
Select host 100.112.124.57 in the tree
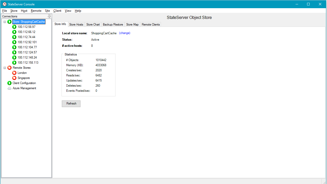pyautogui.click(x=27, y=52)
